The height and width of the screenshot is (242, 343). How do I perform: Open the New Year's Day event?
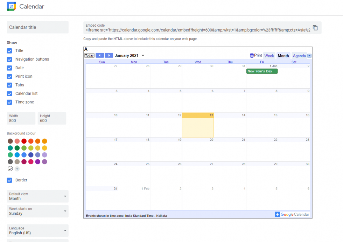coord(262,71)
